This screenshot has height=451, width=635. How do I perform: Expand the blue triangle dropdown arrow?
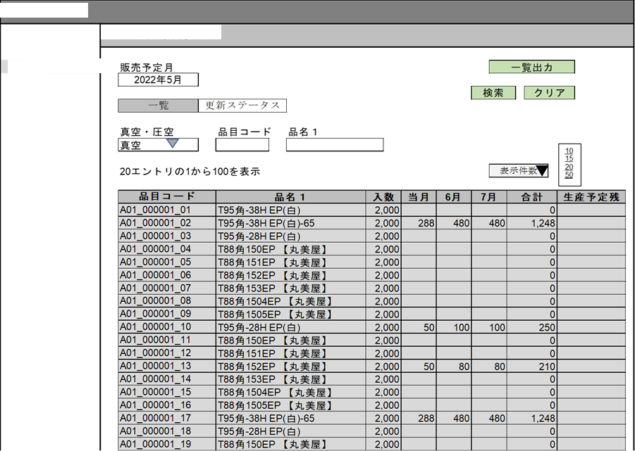point(173,144)
